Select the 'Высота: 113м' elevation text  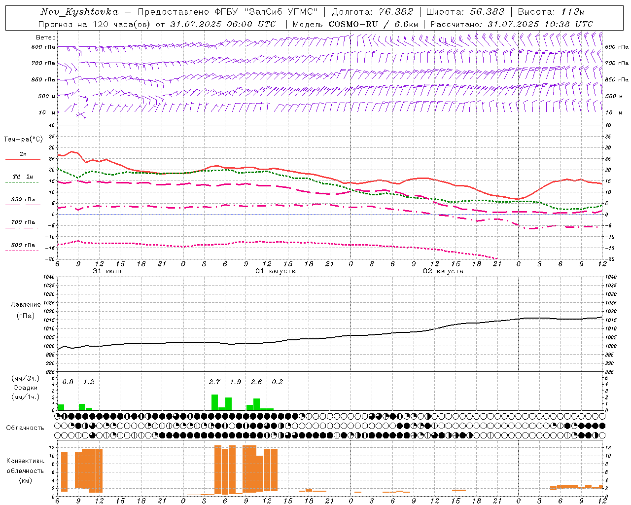click(551, 12)
